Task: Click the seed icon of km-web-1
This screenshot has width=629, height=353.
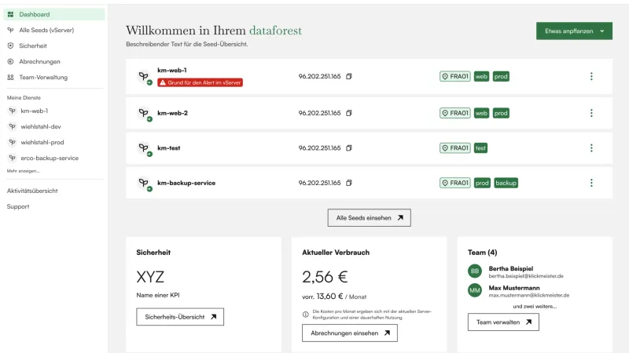Action: tap(144, 76)
